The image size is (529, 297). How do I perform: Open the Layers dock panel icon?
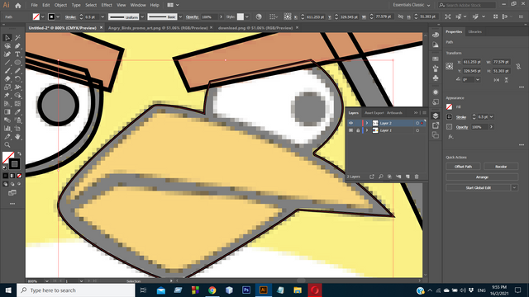436,115
